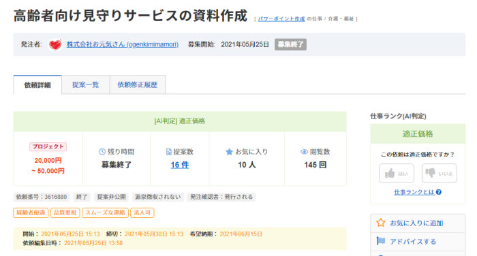Open the 依頼修正履歴 tab
Viewport: 477px width, 256px height.
(138, 85)
